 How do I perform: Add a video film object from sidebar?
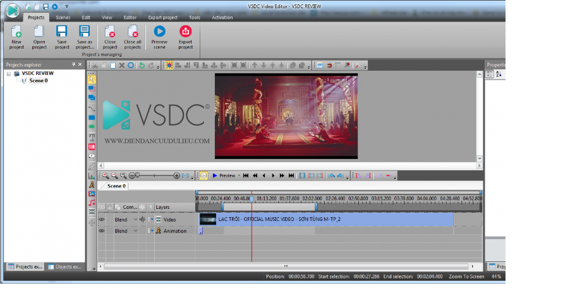pyautogui.click(x=92, y=211)
